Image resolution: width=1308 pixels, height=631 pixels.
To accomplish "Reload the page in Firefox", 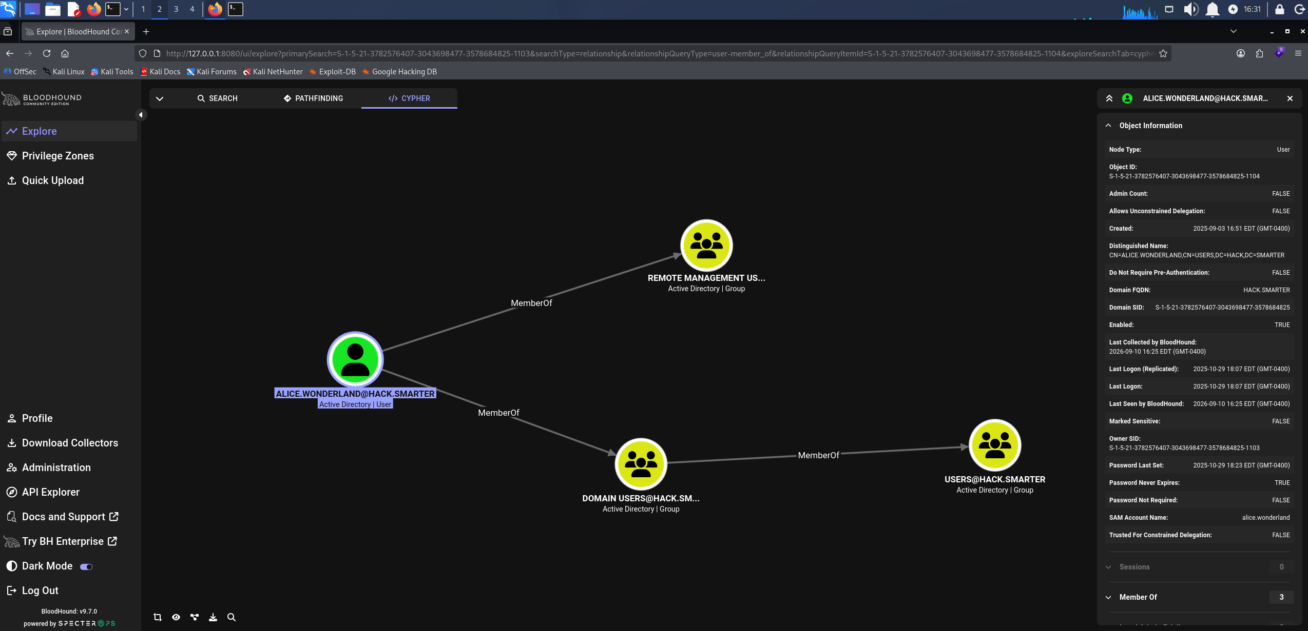I will click(47, 53).
